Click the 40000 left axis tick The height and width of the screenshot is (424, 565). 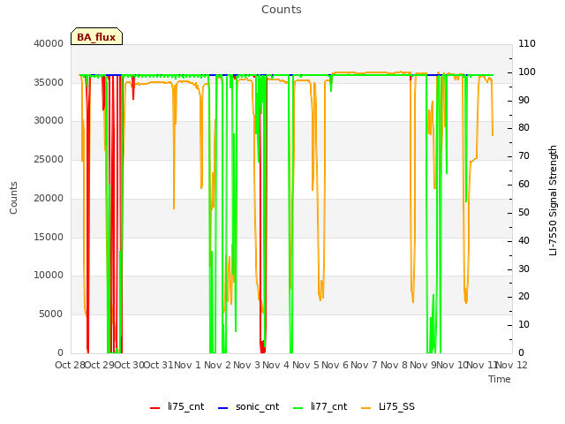(49, 43)
